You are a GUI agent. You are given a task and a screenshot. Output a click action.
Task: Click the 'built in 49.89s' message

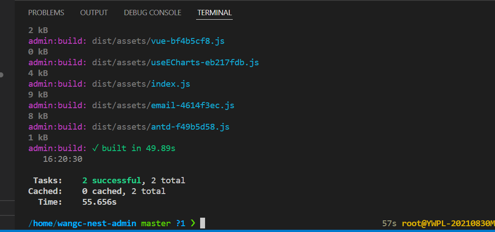tap(138, 148)
